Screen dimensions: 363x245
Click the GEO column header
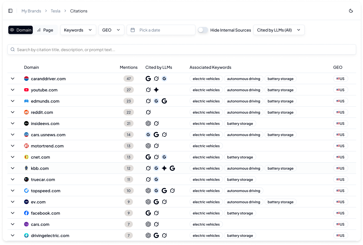(338, 67)
